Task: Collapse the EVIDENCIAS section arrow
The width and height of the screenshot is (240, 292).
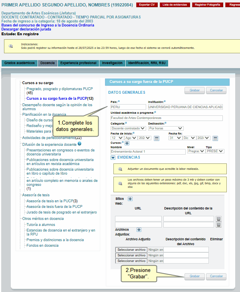Action: click(x=113, y=158)
